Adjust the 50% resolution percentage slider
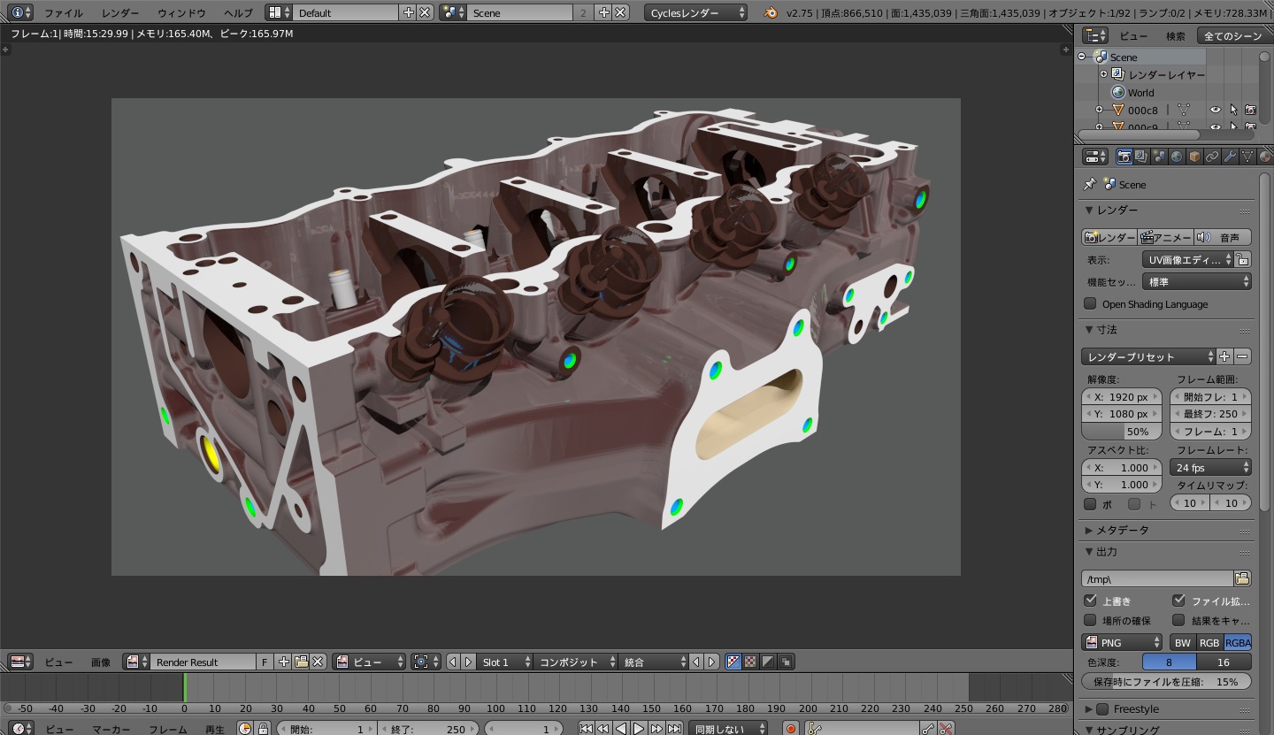1274x735 pixels. [1122, 431]
